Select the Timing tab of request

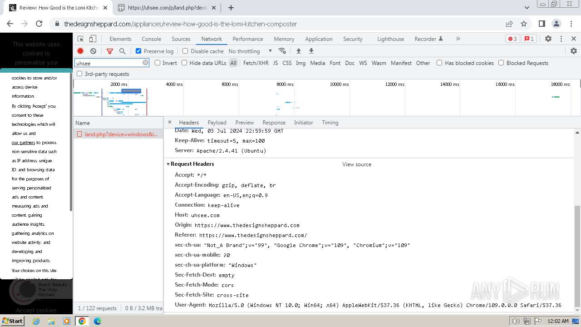[330, 123]
